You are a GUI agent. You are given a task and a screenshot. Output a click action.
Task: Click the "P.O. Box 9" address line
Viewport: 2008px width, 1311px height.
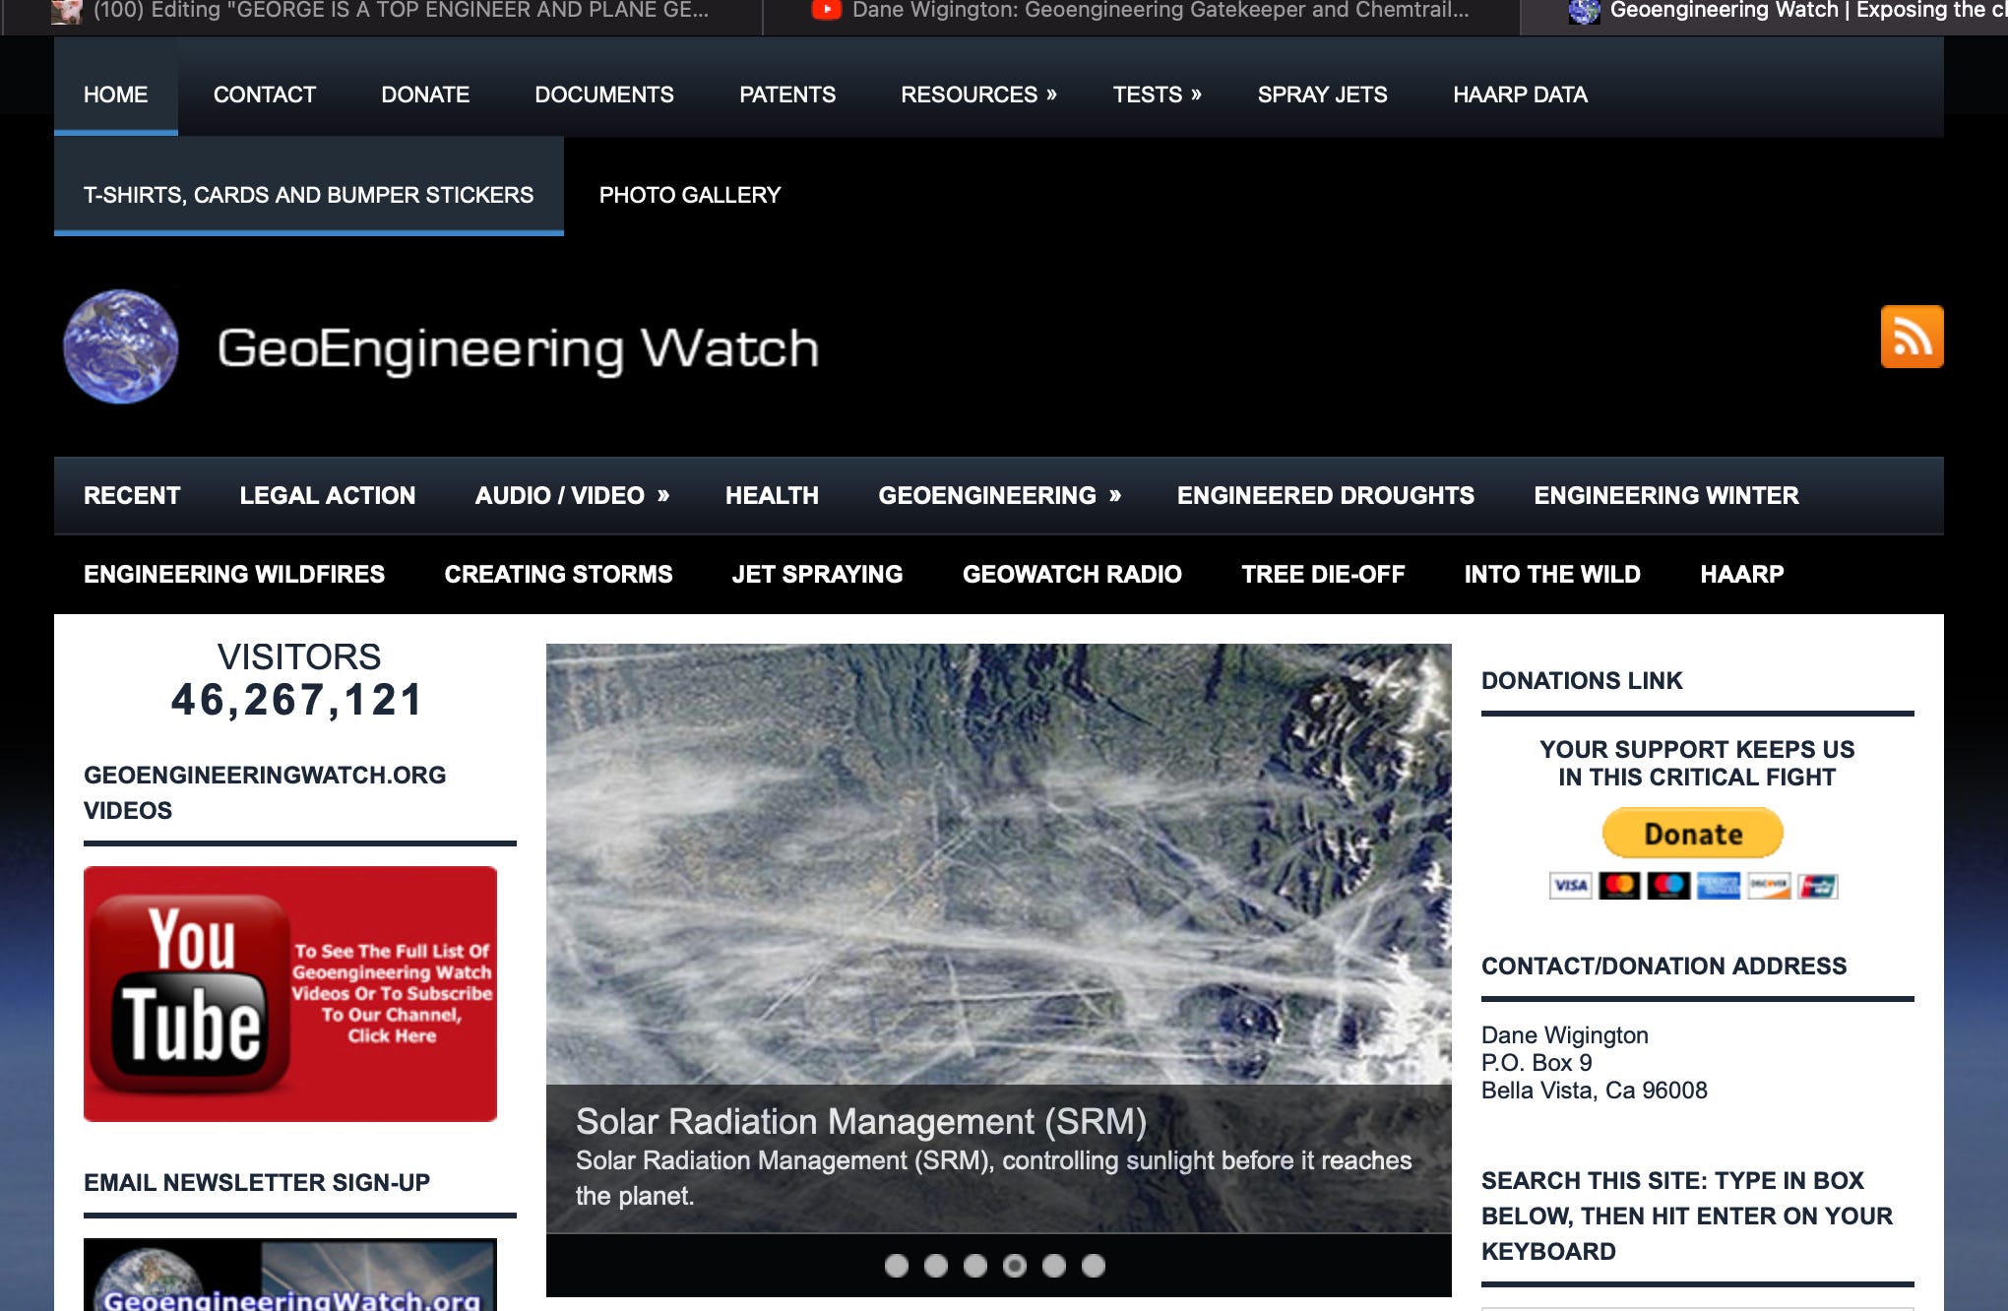coord(1537,1063)
